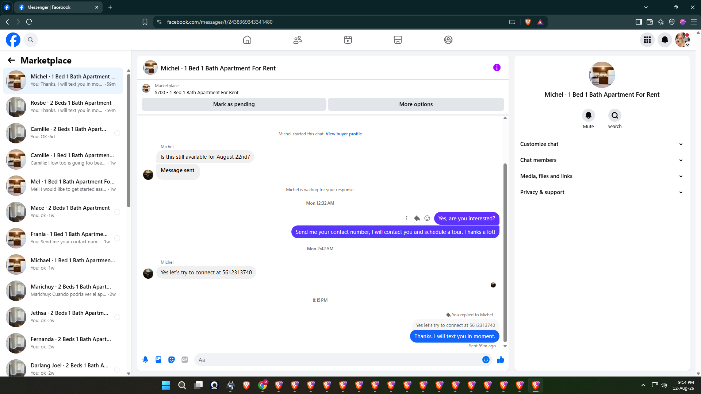Click the browser address bar URL
This screenshot has height=394, width=701.
pos(220,22)
